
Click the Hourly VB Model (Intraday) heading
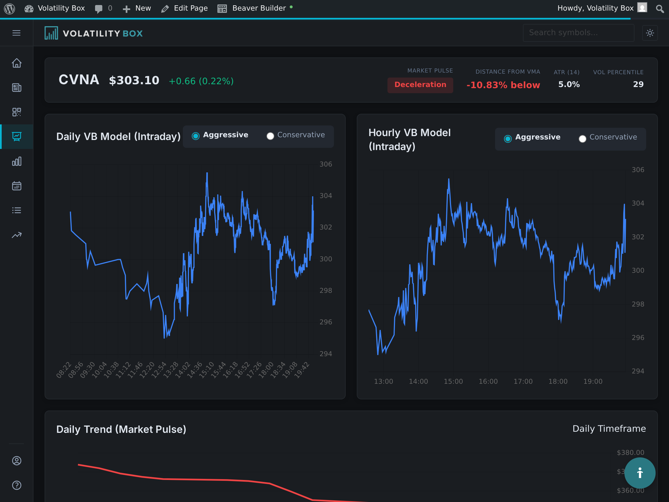tap(409, 139)
